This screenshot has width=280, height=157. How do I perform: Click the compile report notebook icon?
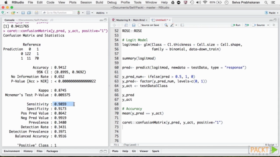pos(182,25)
